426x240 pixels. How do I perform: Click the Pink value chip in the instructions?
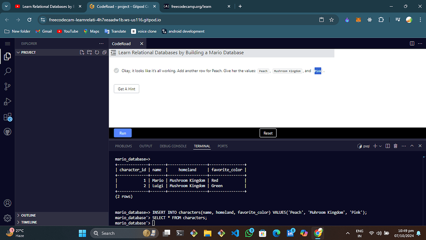coord(317,71)
